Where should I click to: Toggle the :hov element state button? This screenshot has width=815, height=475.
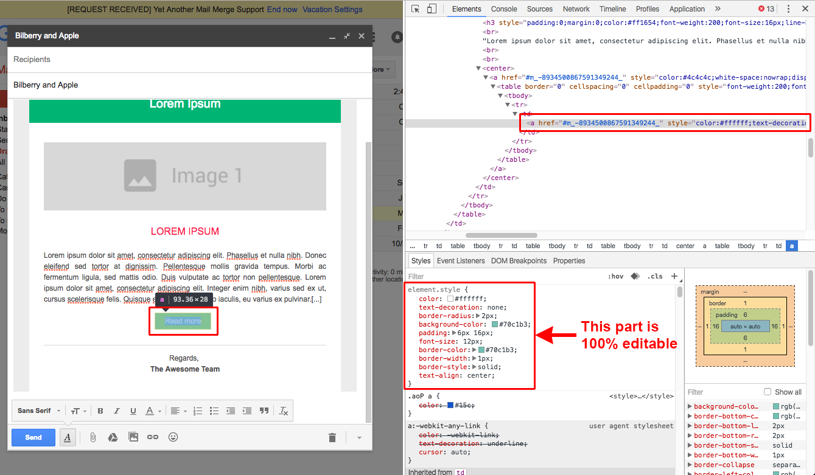[616, 276]
